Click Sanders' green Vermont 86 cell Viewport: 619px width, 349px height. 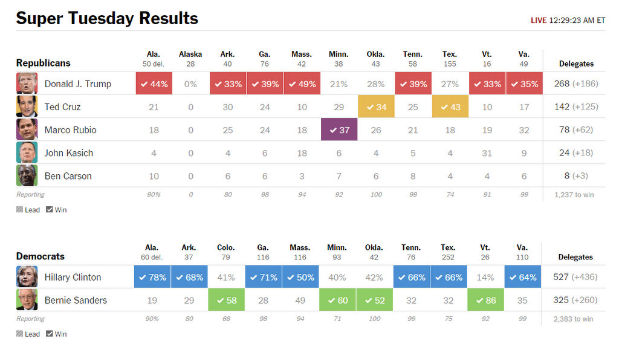485,299
